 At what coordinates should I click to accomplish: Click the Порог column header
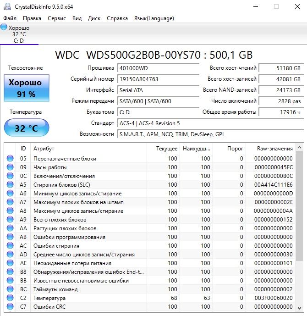(229, 149)
